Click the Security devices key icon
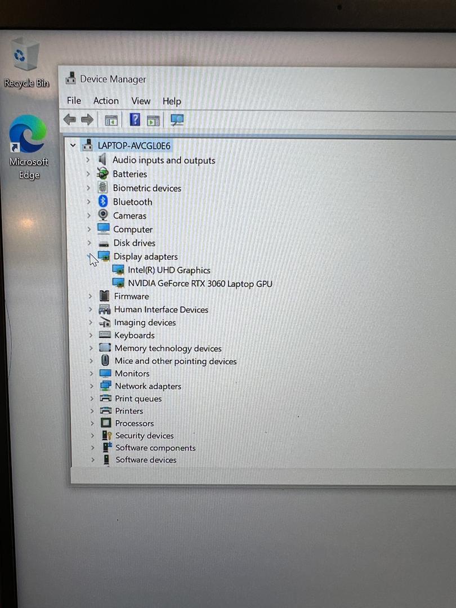Viewport: 456px width, 608px height. pyautogui.click(x=106, y=435)
